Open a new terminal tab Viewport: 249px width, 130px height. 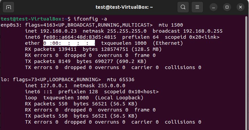coord(8,7)
